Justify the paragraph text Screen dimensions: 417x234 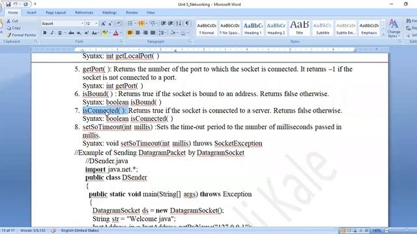(x=152, y=33)
